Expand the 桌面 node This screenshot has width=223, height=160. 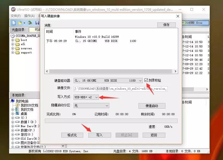pos(13,114)
